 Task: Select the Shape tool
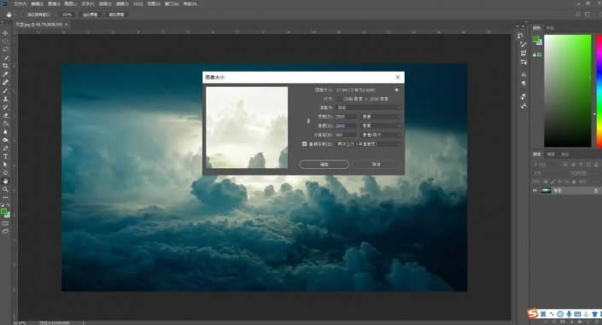pyautogui.click(x=5, y=172)
